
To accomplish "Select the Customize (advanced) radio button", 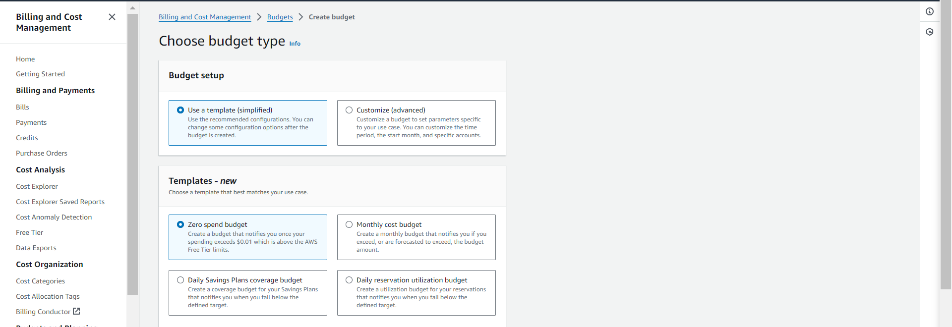I will 349,110.
